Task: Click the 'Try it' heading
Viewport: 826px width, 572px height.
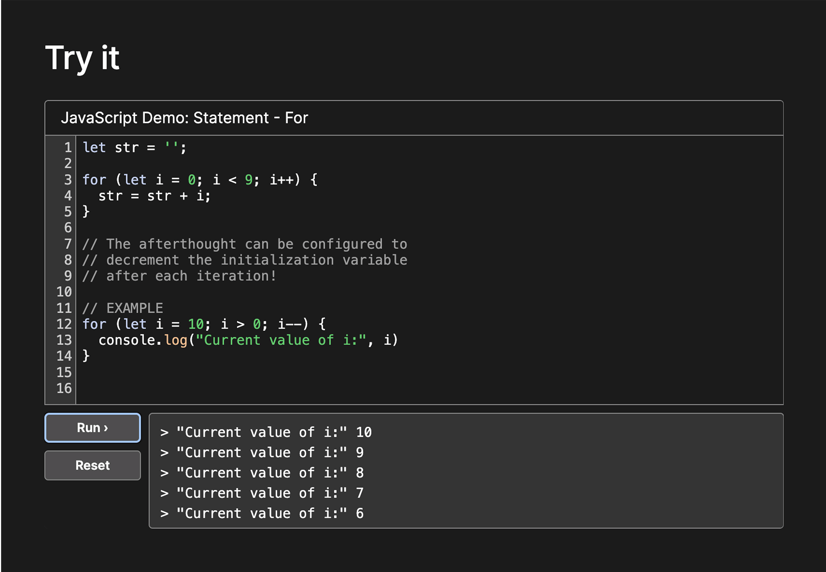Action: [82, 58]
